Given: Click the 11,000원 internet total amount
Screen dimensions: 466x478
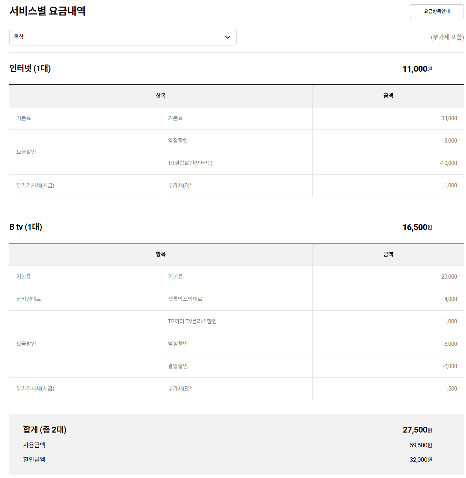Looking at the screenshot, I should click(x=417, y=69).
